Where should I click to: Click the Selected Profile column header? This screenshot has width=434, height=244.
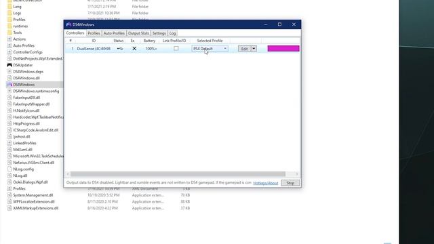210,41
